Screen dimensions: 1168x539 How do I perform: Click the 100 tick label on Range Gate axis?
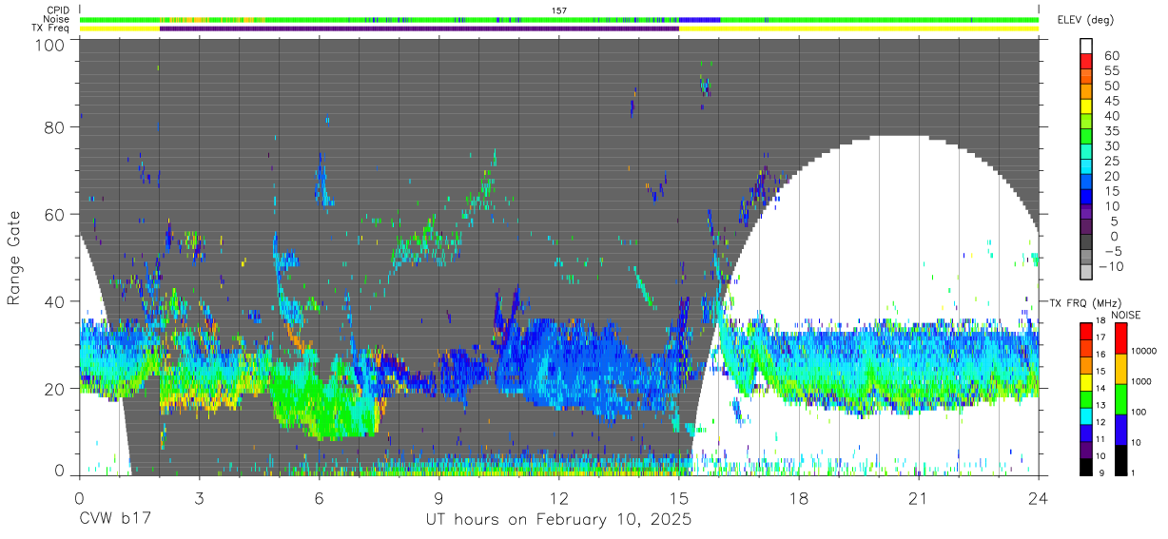point(49,45)
